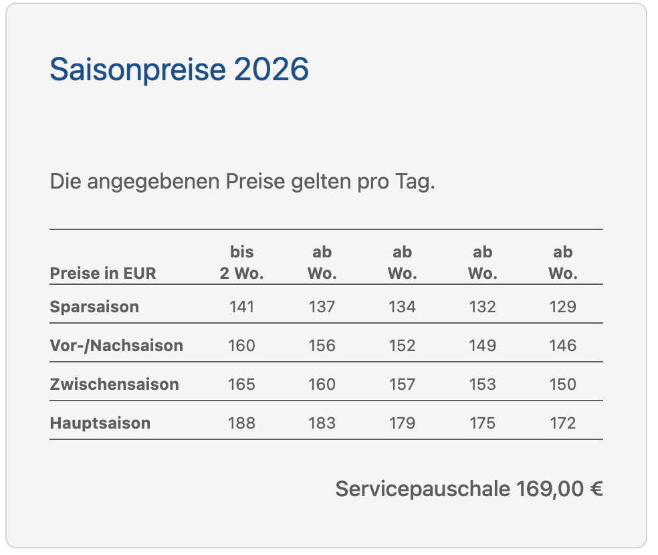Select the Hauptsaison price 179
Image resolution: width=658 pixels, height=555 pixels.
pyautogui.click(x=402, y=423)
